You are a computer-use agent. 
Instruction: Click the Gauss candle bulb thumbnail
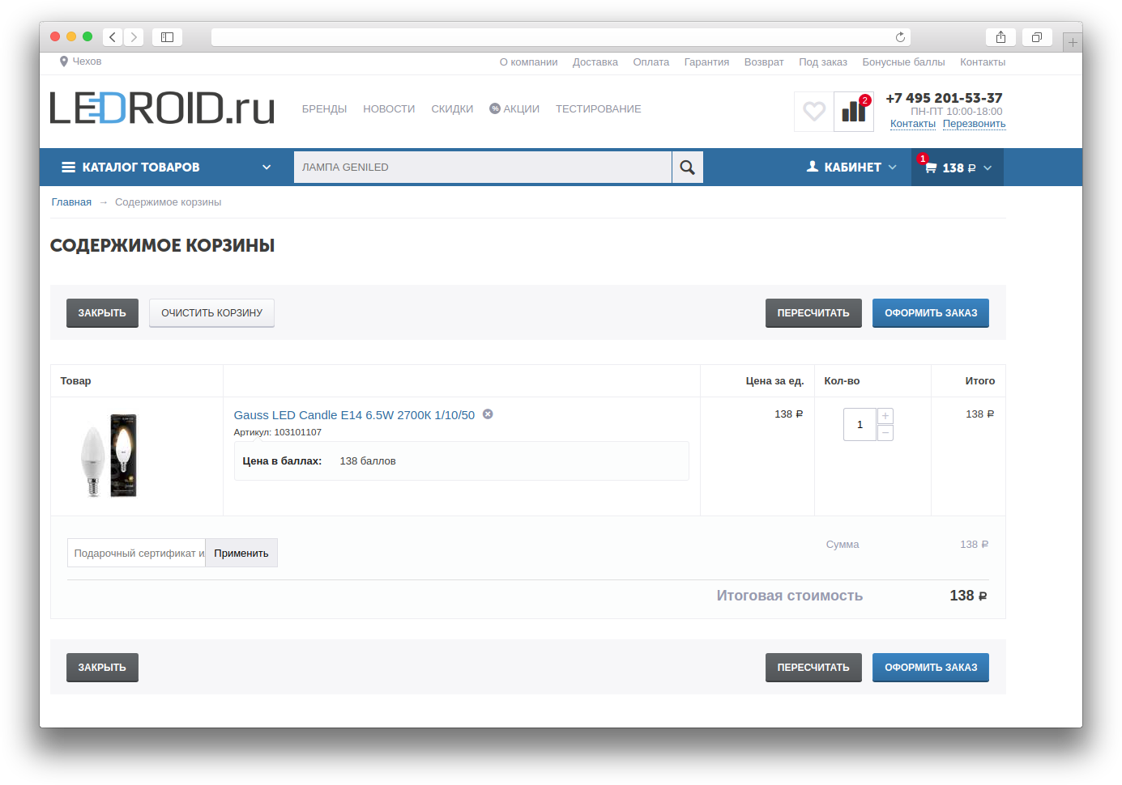pos(110,455)
